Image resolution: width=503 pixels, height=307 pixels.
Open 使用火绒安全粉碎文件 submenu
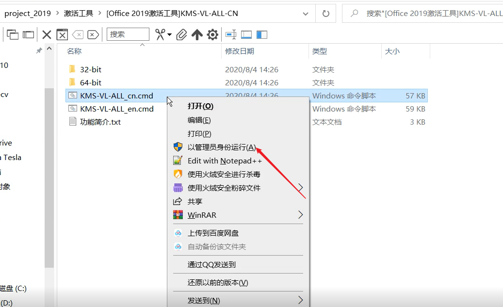click(x=238, y=188)
